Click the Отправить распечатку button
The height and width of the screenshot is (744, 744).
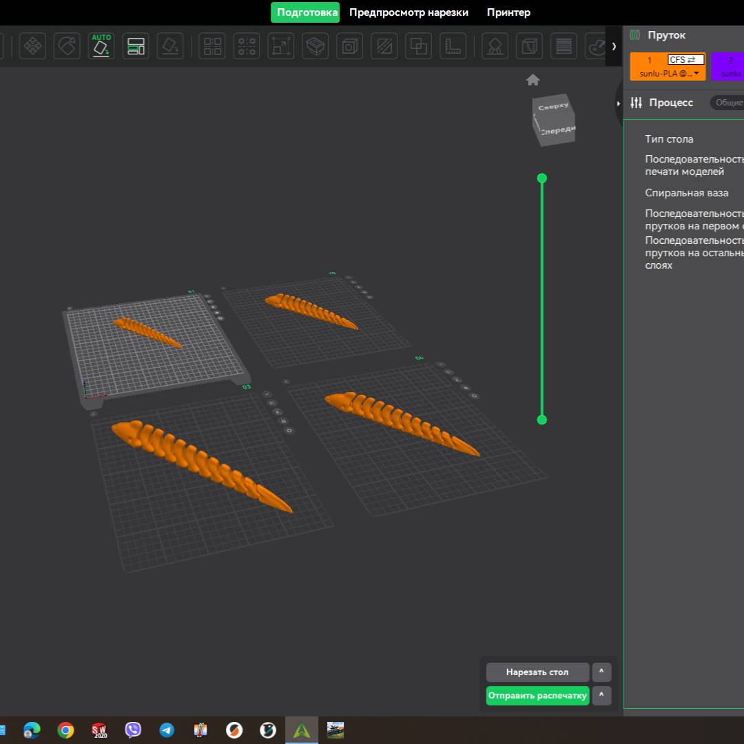click(537, 696)
